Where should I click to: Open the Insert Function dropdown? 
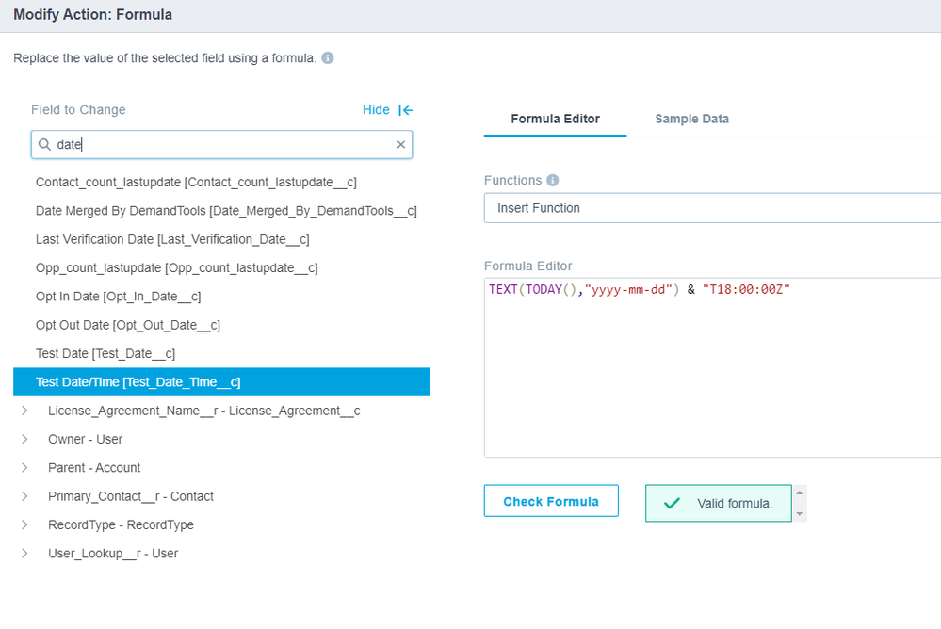point(711,208)
